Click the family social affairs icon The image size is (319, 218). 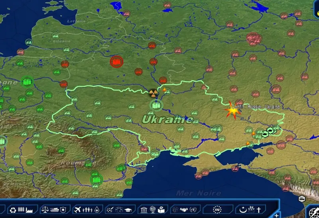(87, 210)
